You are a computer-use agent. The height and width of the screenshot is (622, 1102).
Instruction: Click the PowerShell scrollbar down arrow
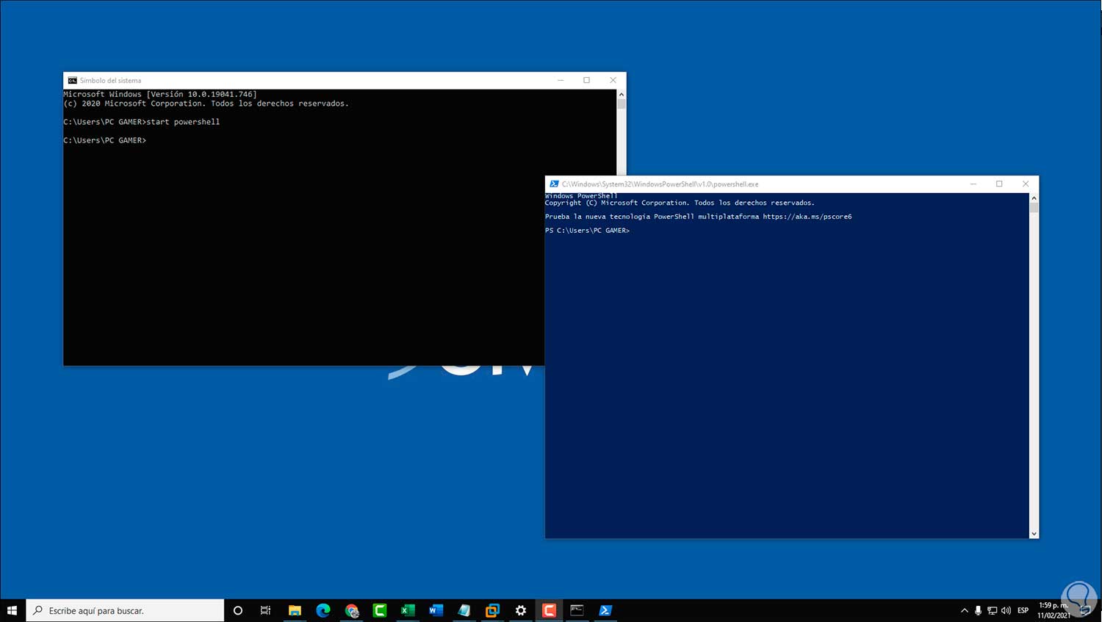pos(1034,534)
